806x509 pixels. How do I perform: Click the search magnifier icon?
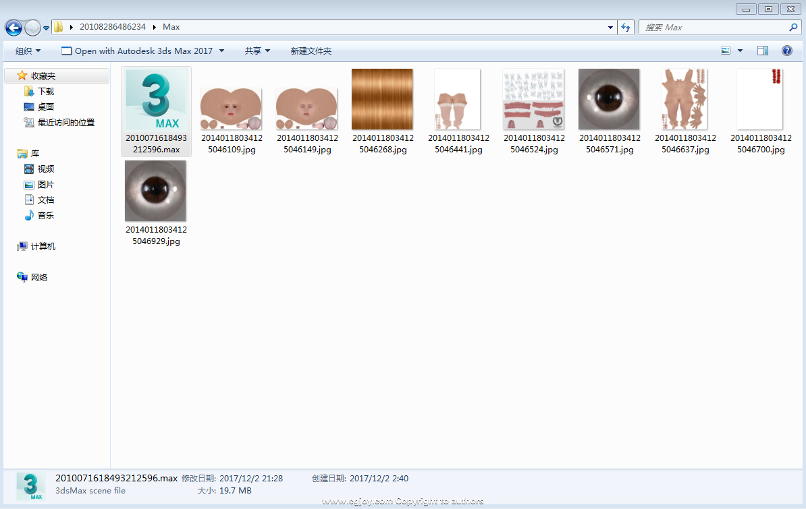[x=793, y=28]
